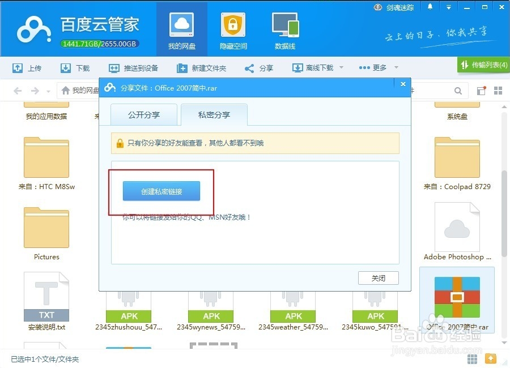The image size is (510, 368).
Task: Click the forward navigation arrow
Action: 35,91
